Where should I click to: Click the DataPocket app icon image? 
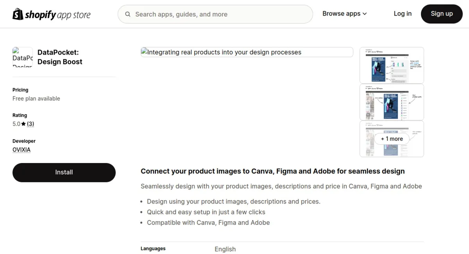coord(23,57)
